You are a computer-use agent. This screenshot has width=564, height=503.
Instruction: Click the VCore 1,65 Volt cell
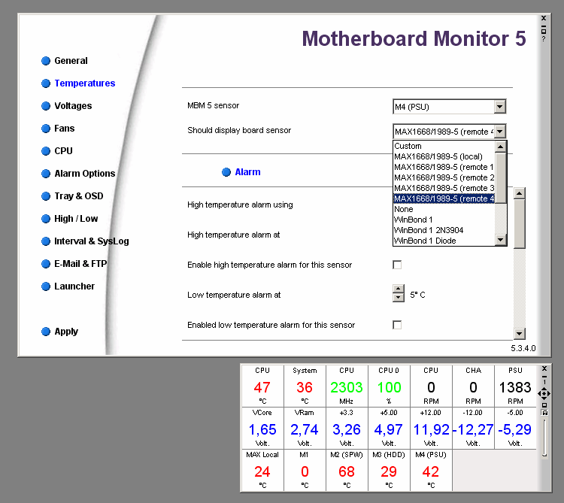coord(262,428)
